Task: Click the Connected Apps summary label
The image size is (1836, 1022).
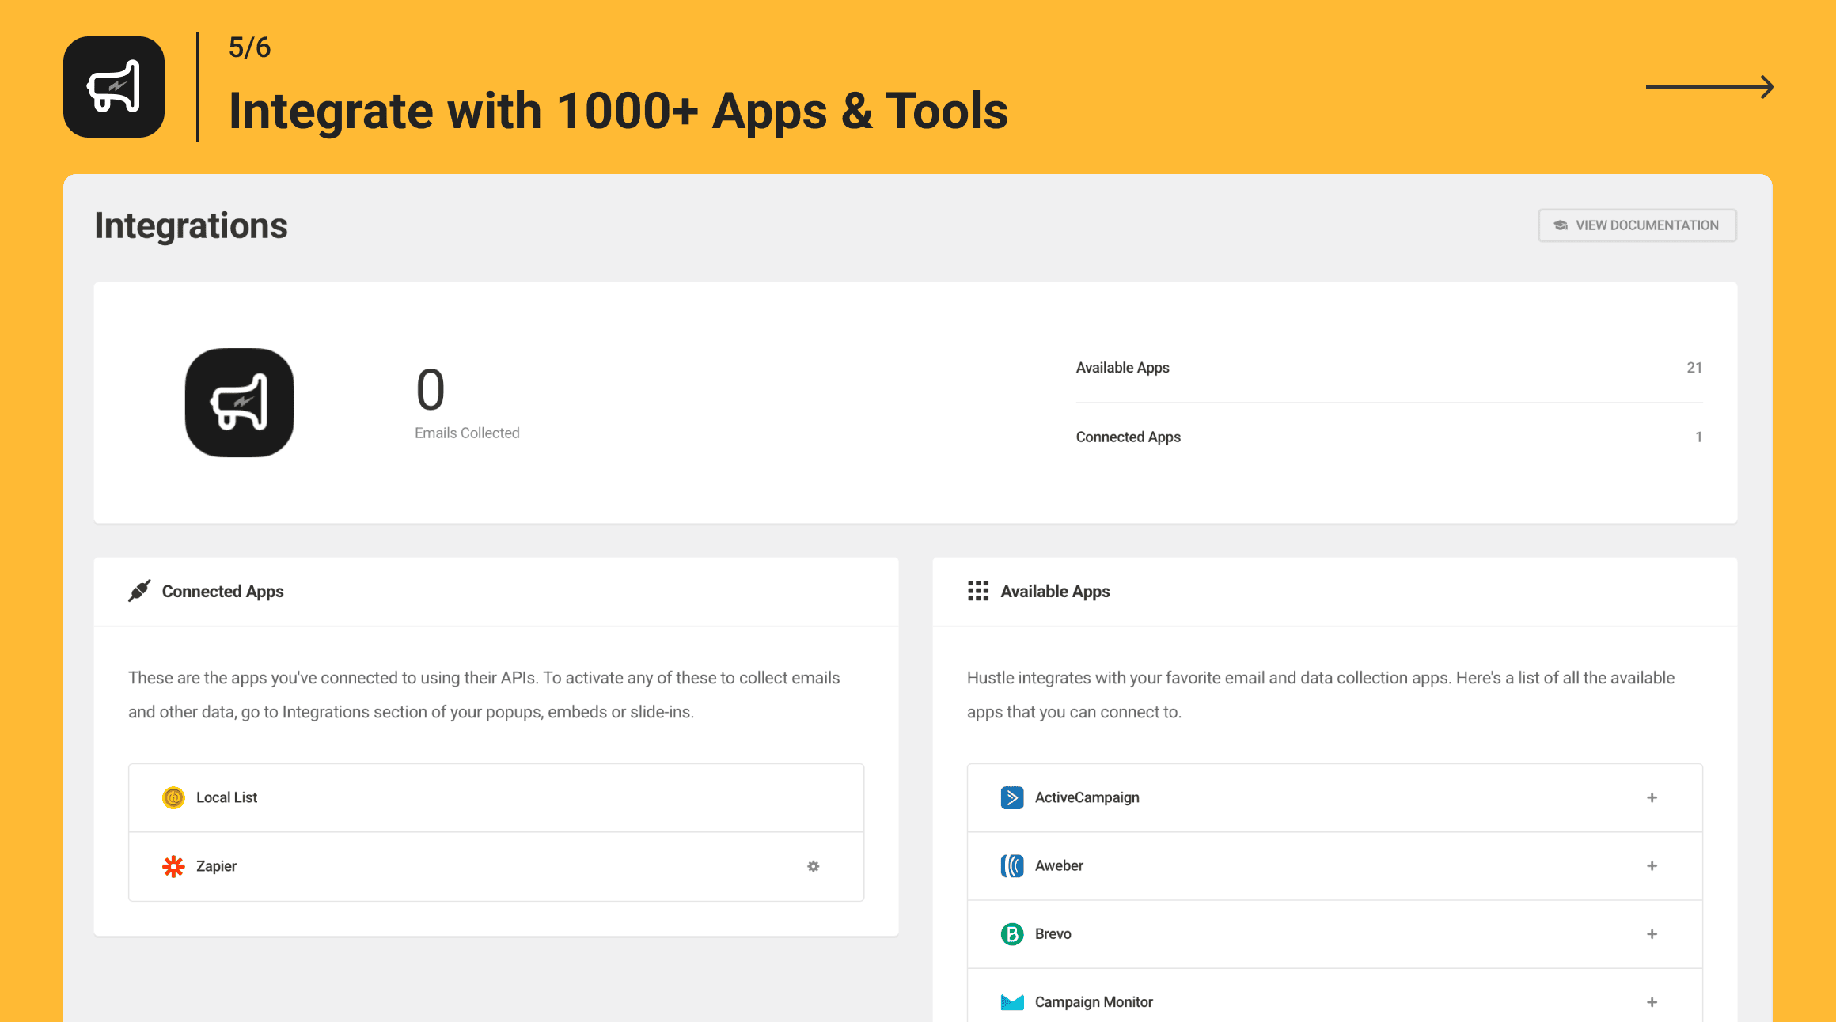Action: point(1128,437)
